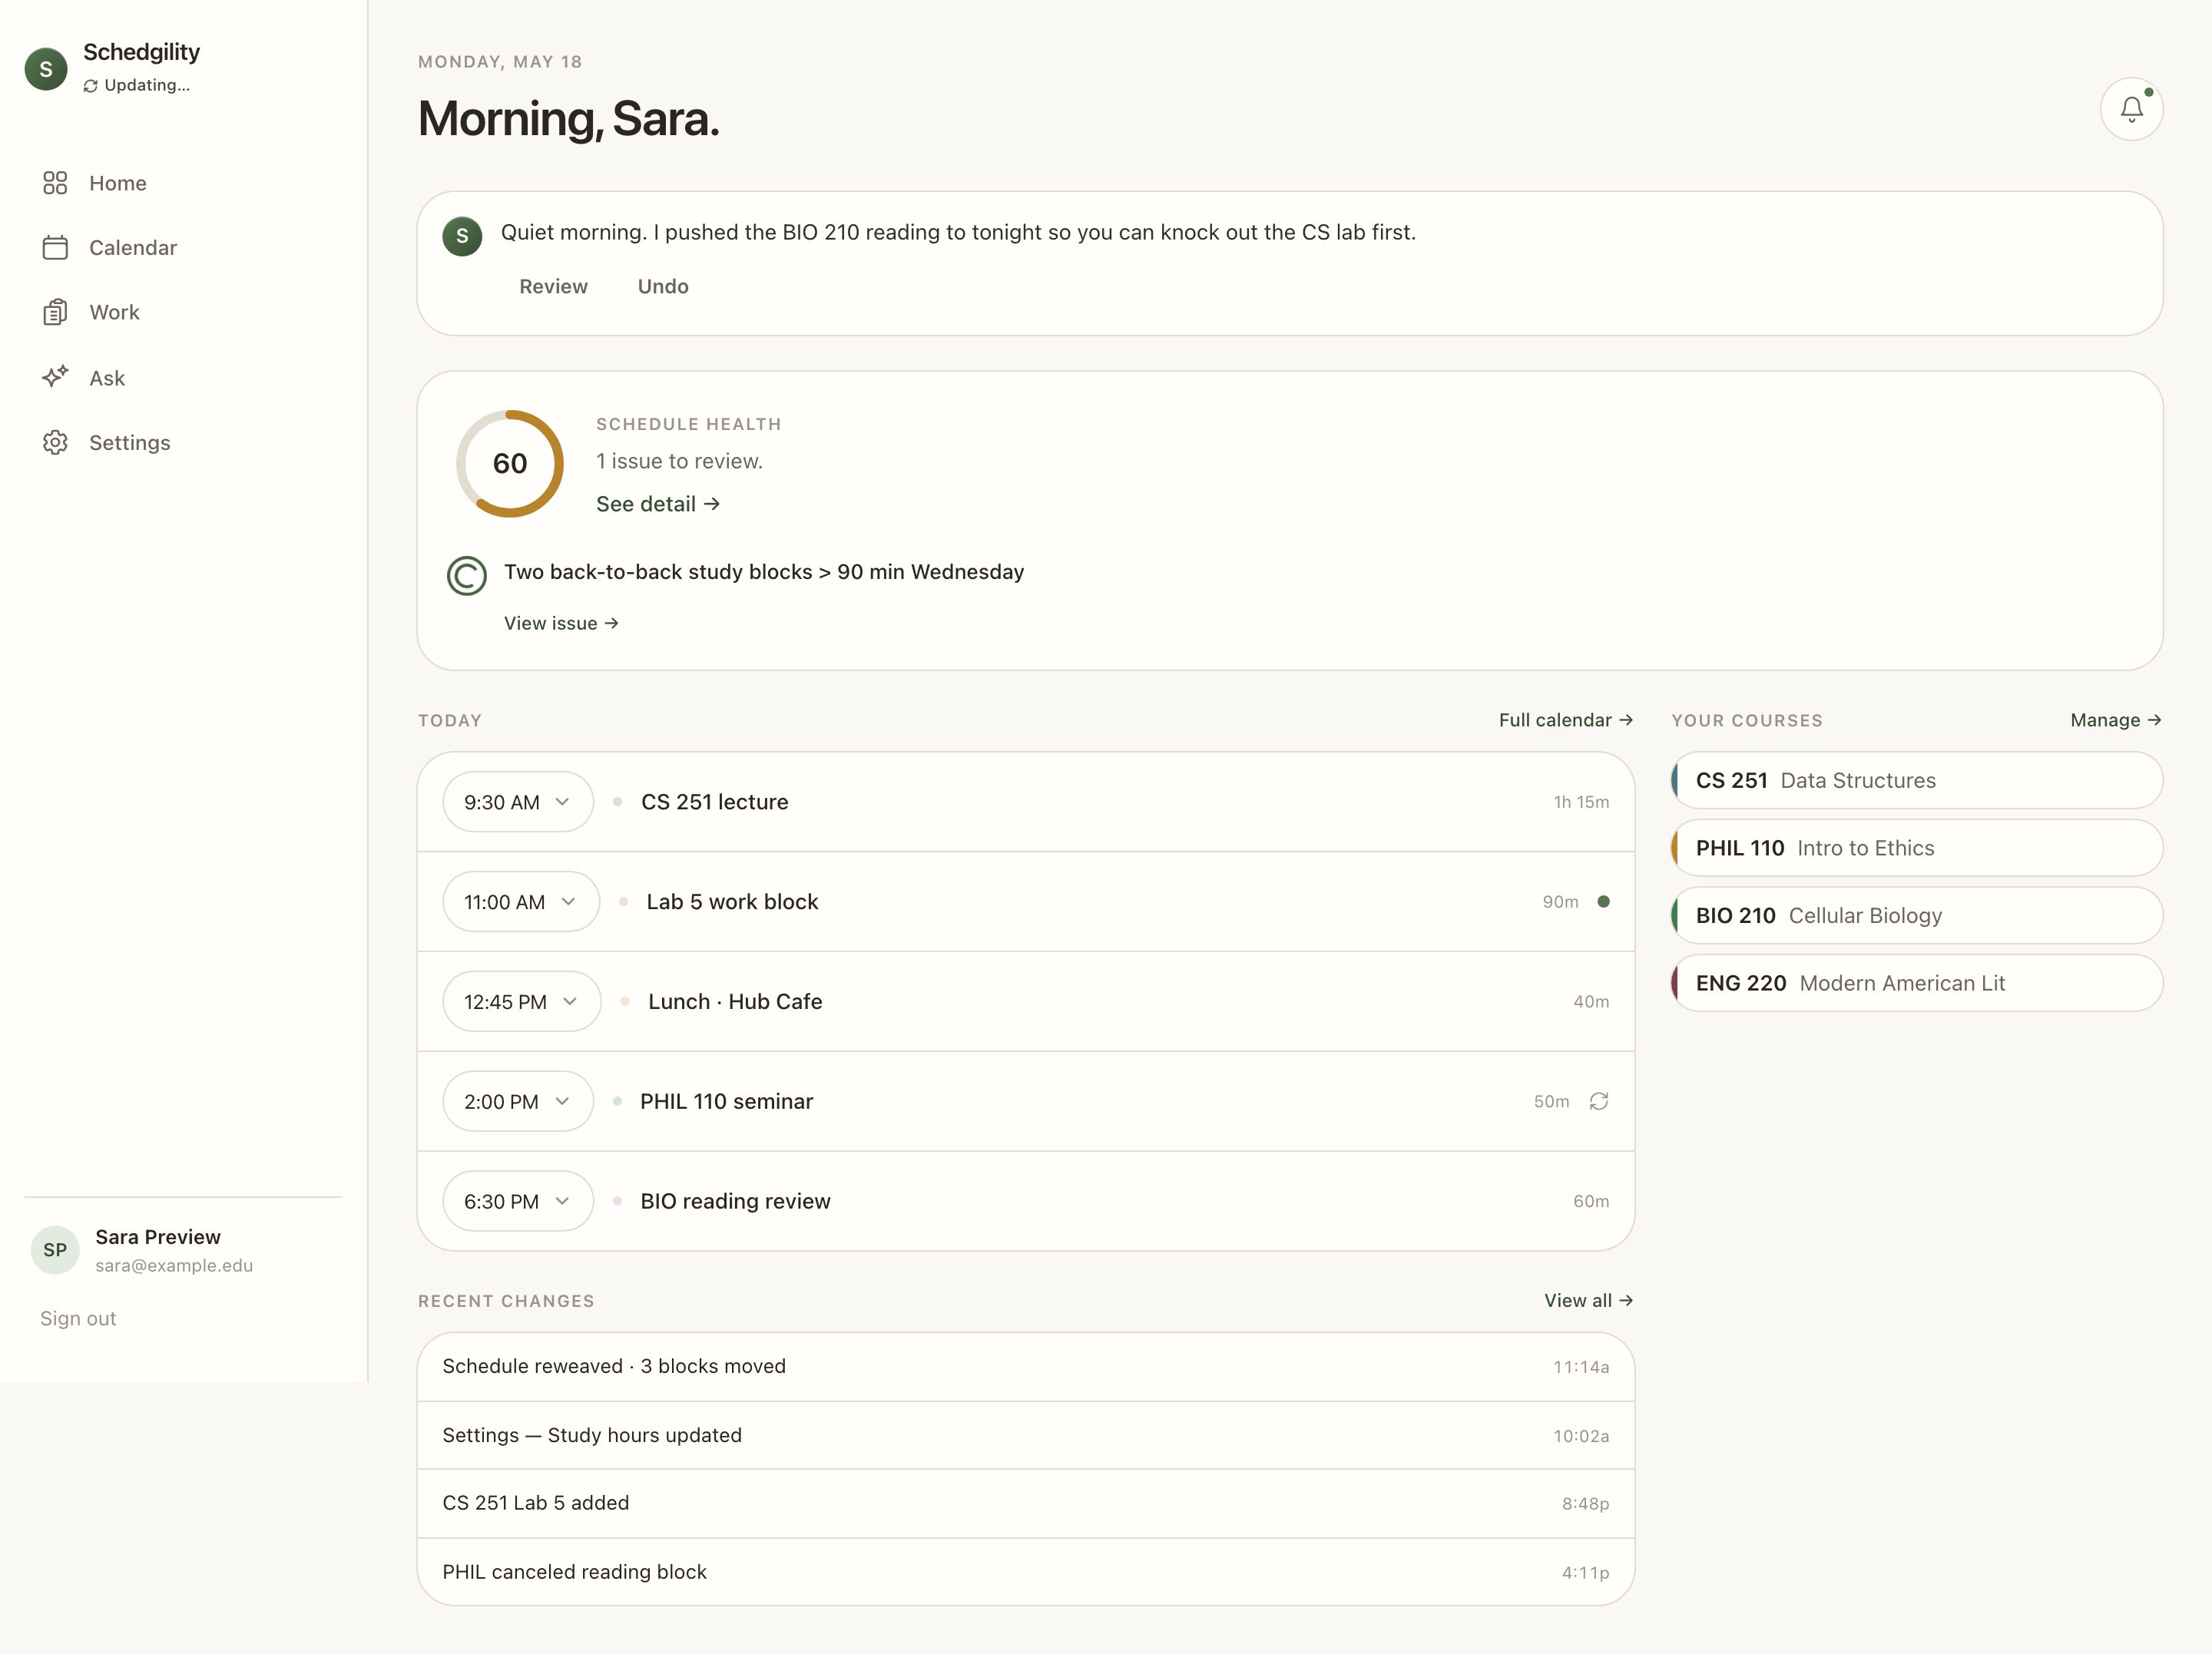Click the Review button

point(553,287)
